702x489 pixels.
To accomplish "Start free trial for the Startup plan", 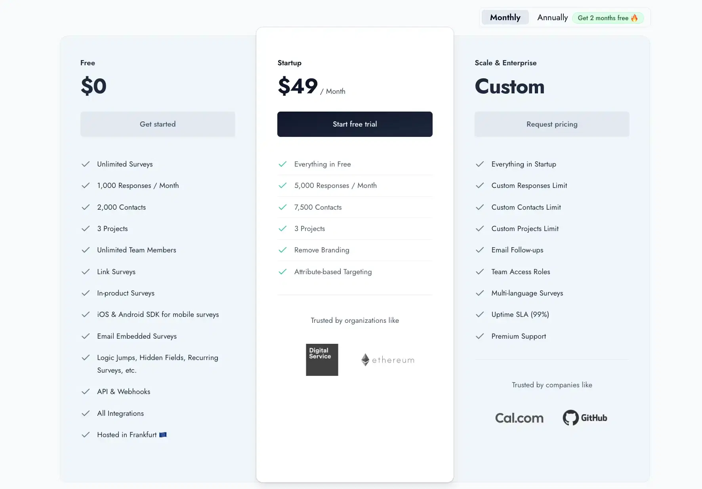I will click(x=355, y=124).
